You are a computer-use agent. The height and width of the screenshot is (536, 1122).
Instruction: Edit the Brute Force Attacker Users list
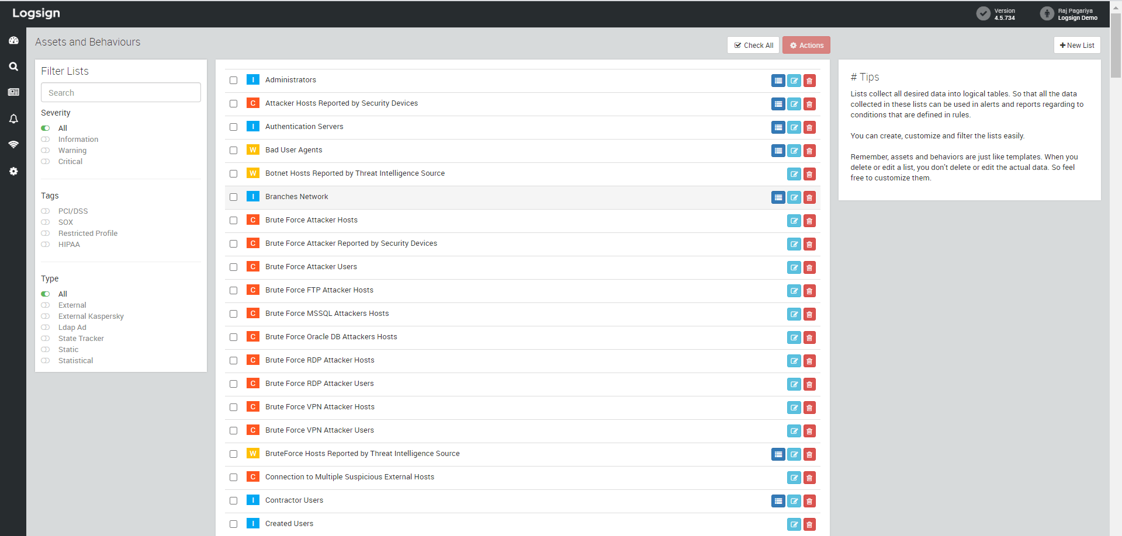tap(794, 267)
